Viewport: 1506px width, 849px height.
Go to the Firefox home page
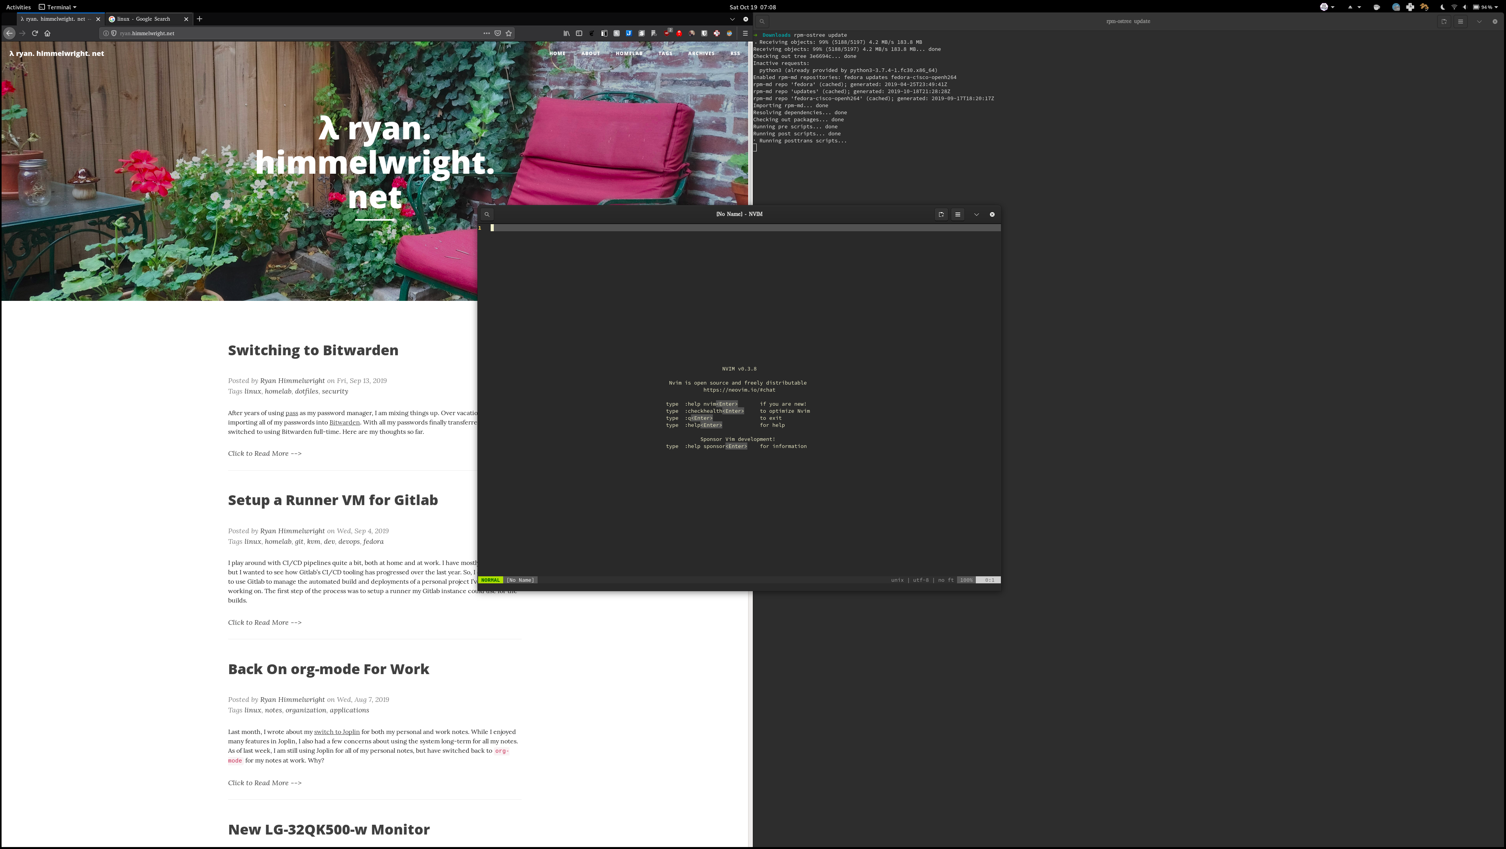pos(47,33)
